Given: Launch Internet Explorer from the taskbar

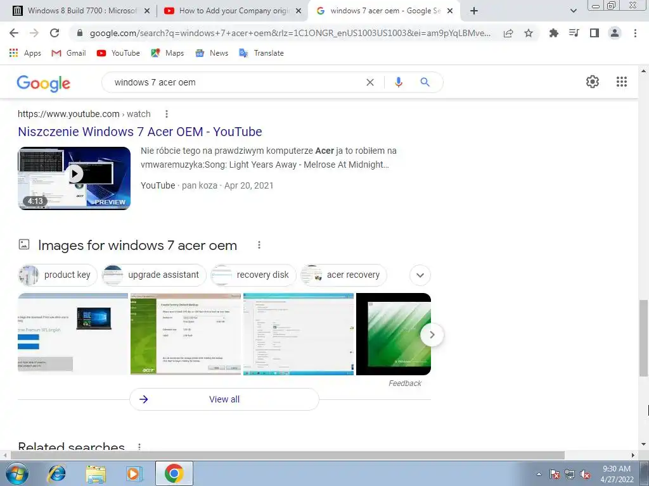Looking at the screenshot, I should pyautogui.click(x=57, y=473).
